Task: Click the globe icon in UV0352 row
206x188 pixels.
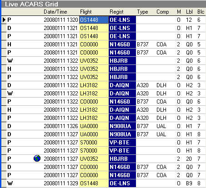Action: [37, 158]
